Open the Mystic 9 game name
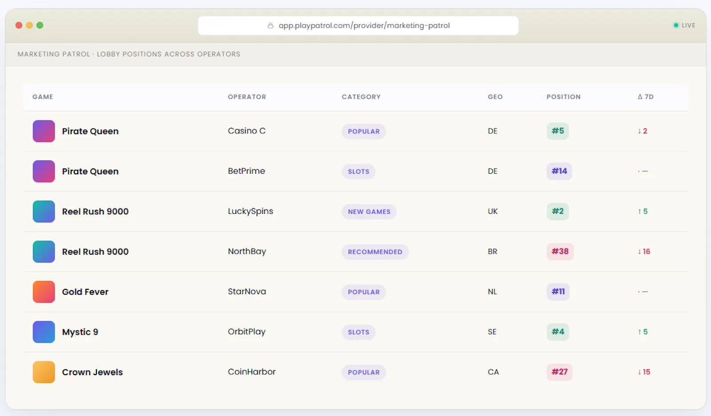711x416 pixels. coord(80,332)
